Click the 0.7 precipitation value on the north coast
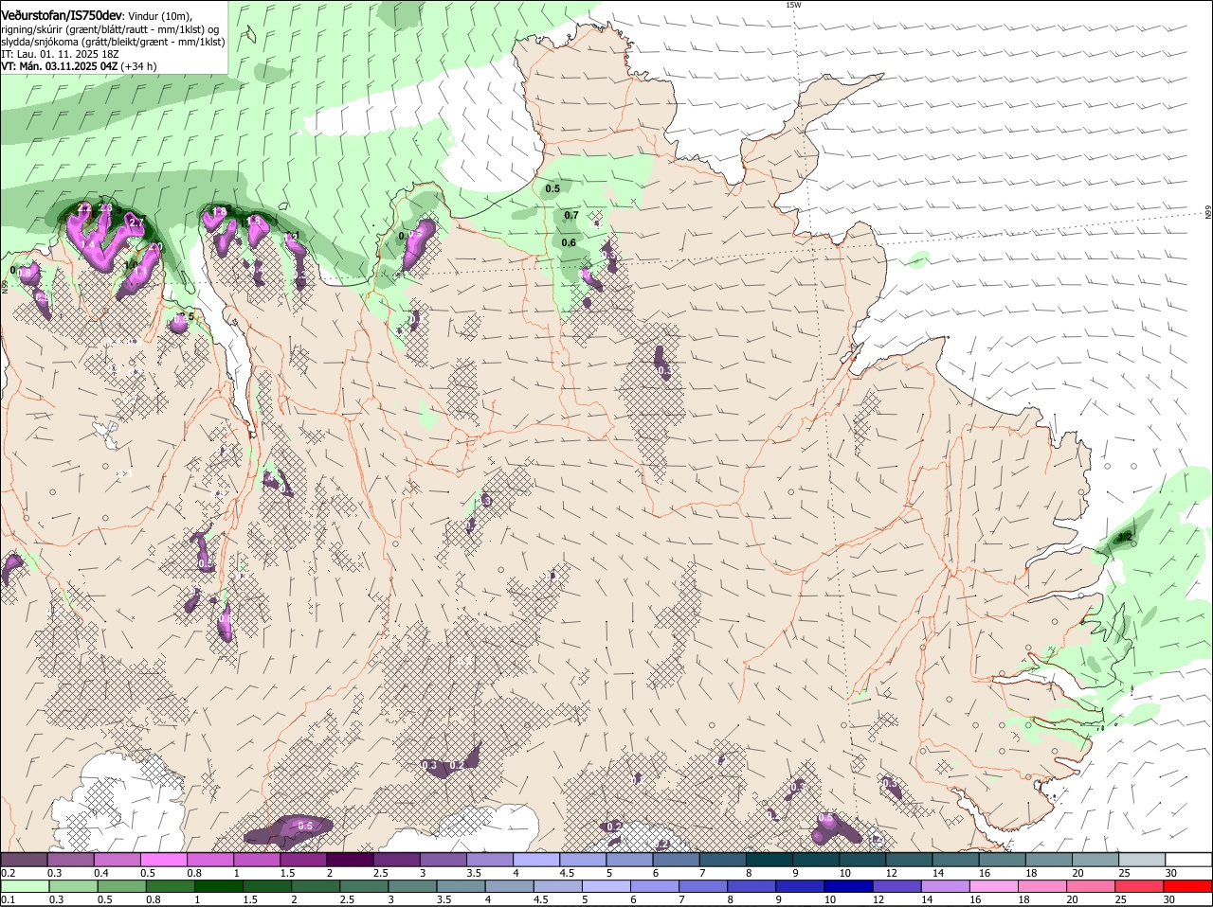The height and width of the screenshot is (907, 1213). 571,216
